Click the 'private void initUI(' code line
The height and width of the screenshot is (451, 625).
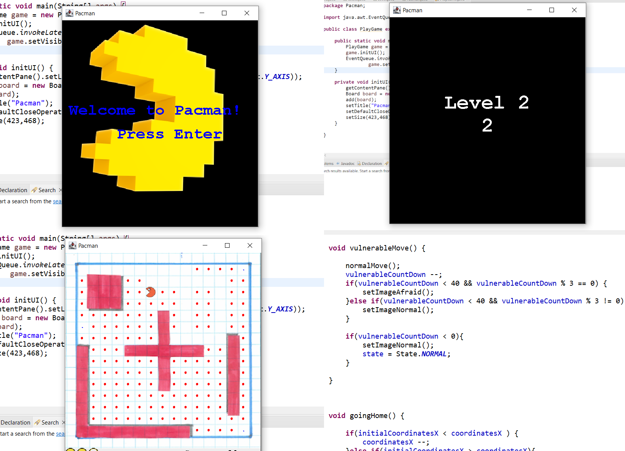coord(362,82)
